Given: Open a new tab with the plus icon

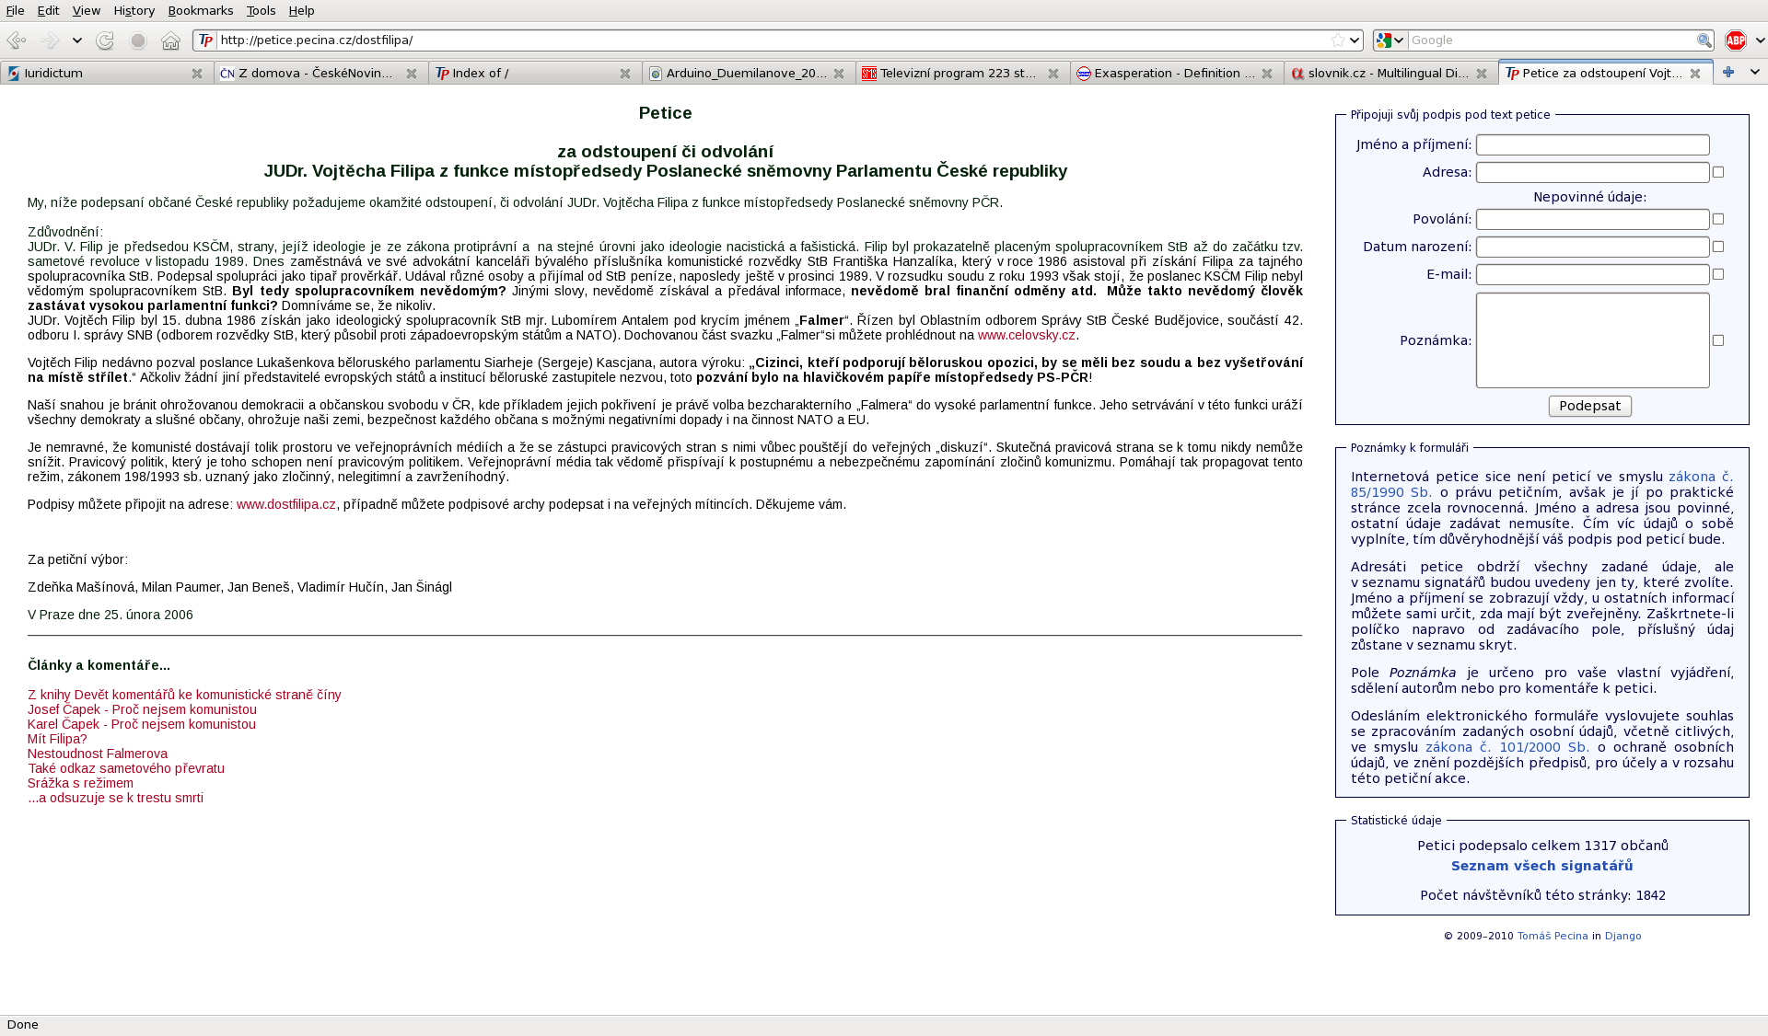Looking at the screenshot, I should 1728,72.
